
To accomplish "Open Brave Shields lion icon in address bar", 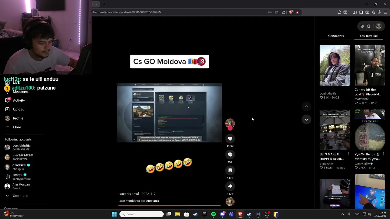I will click(x=291, y=12).
